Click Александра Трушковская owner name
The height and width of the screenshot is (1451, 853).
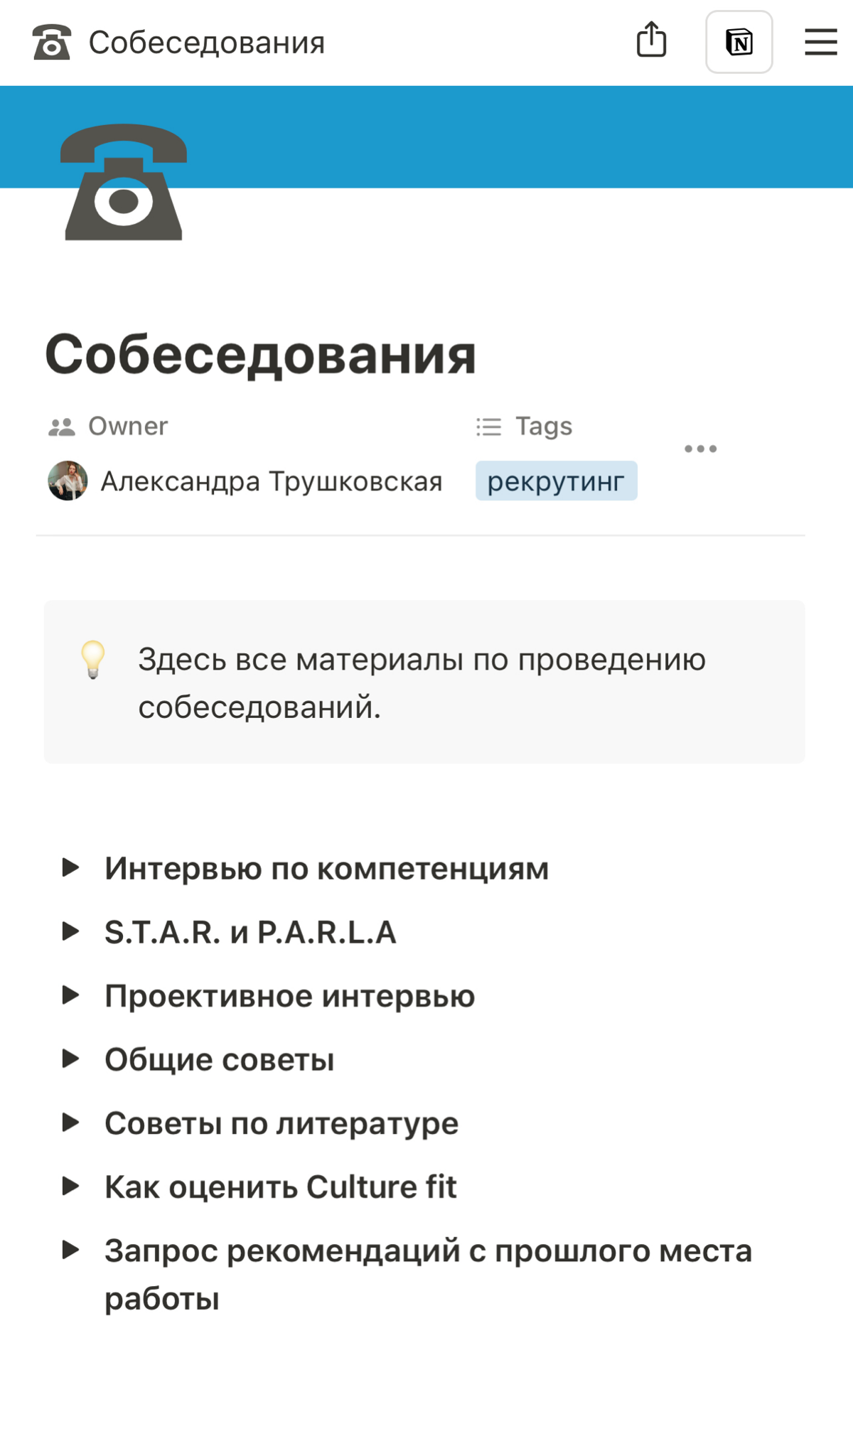pyautogui.click(x=272, y=481)
